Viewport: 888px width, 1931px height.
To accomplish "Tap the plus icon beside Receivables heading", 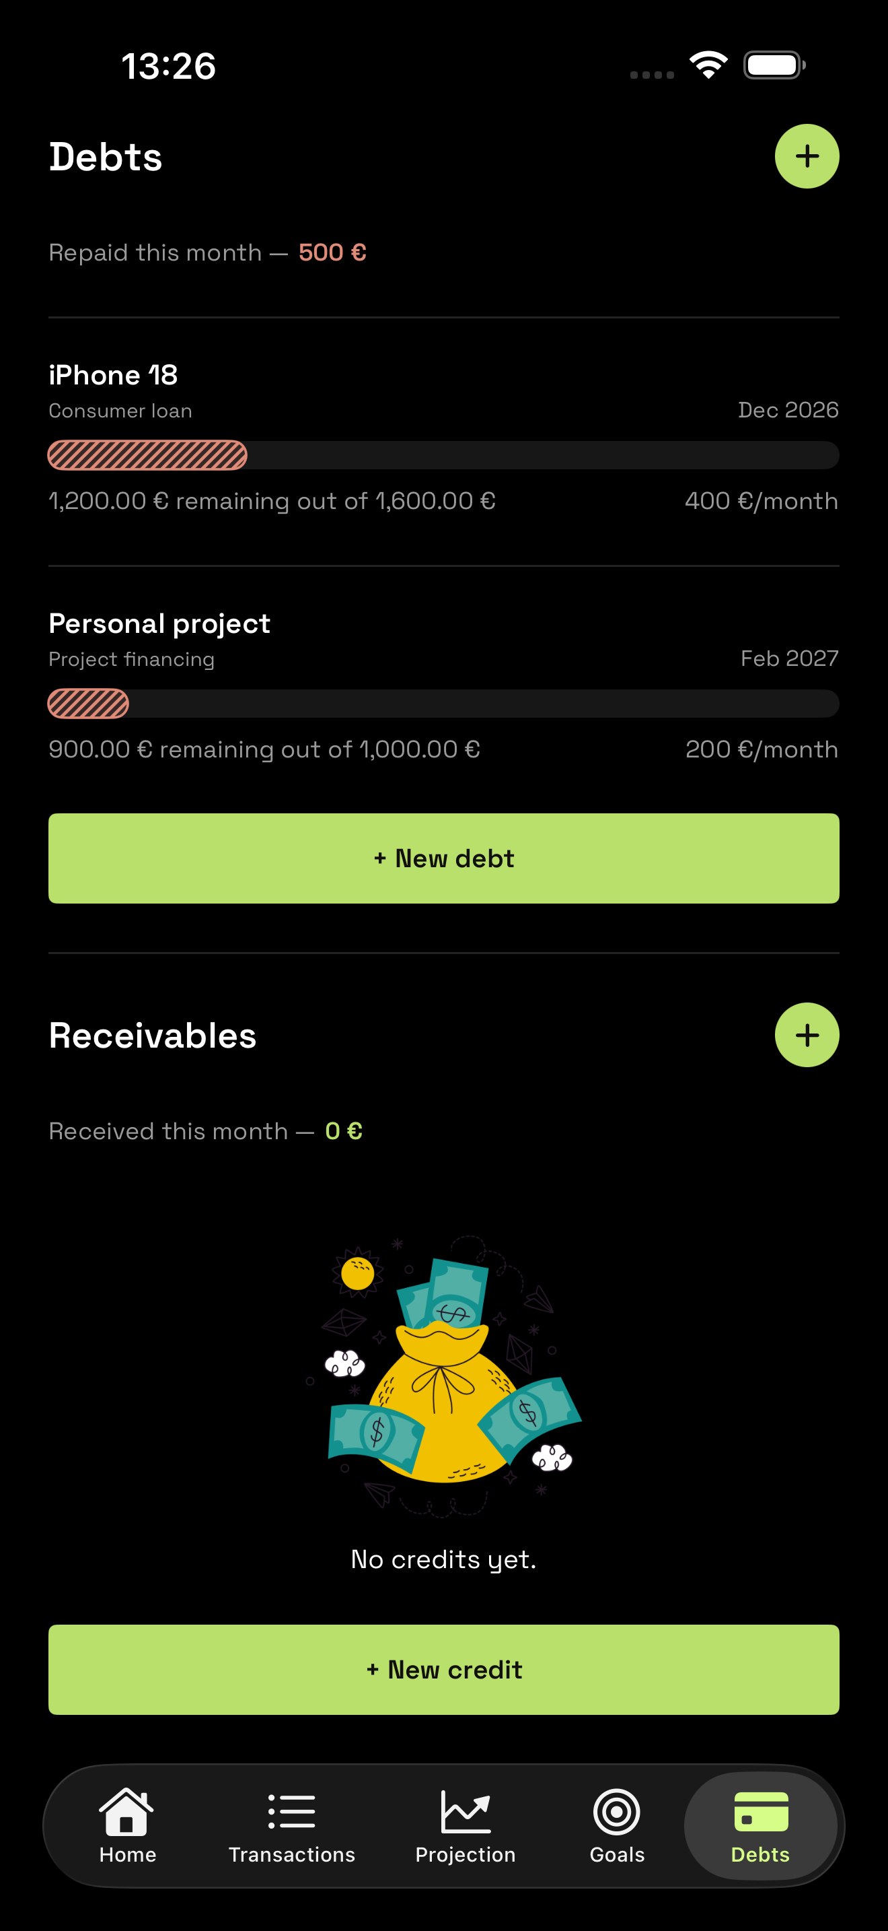I will (807, 1034).
